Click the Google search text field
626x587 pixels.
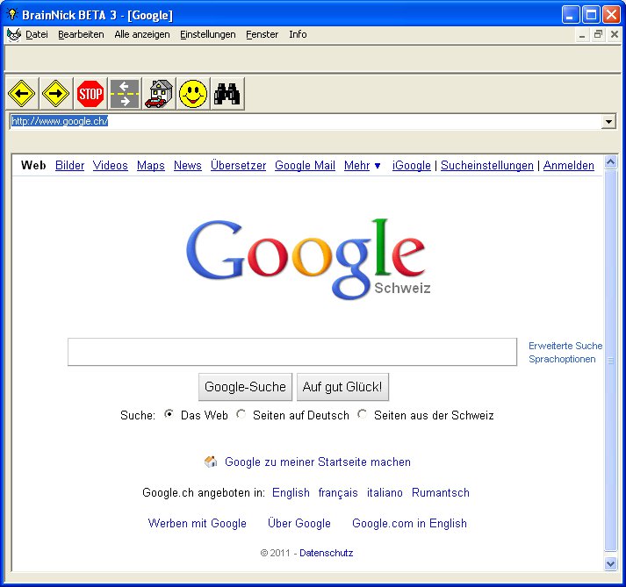(292, 352)
